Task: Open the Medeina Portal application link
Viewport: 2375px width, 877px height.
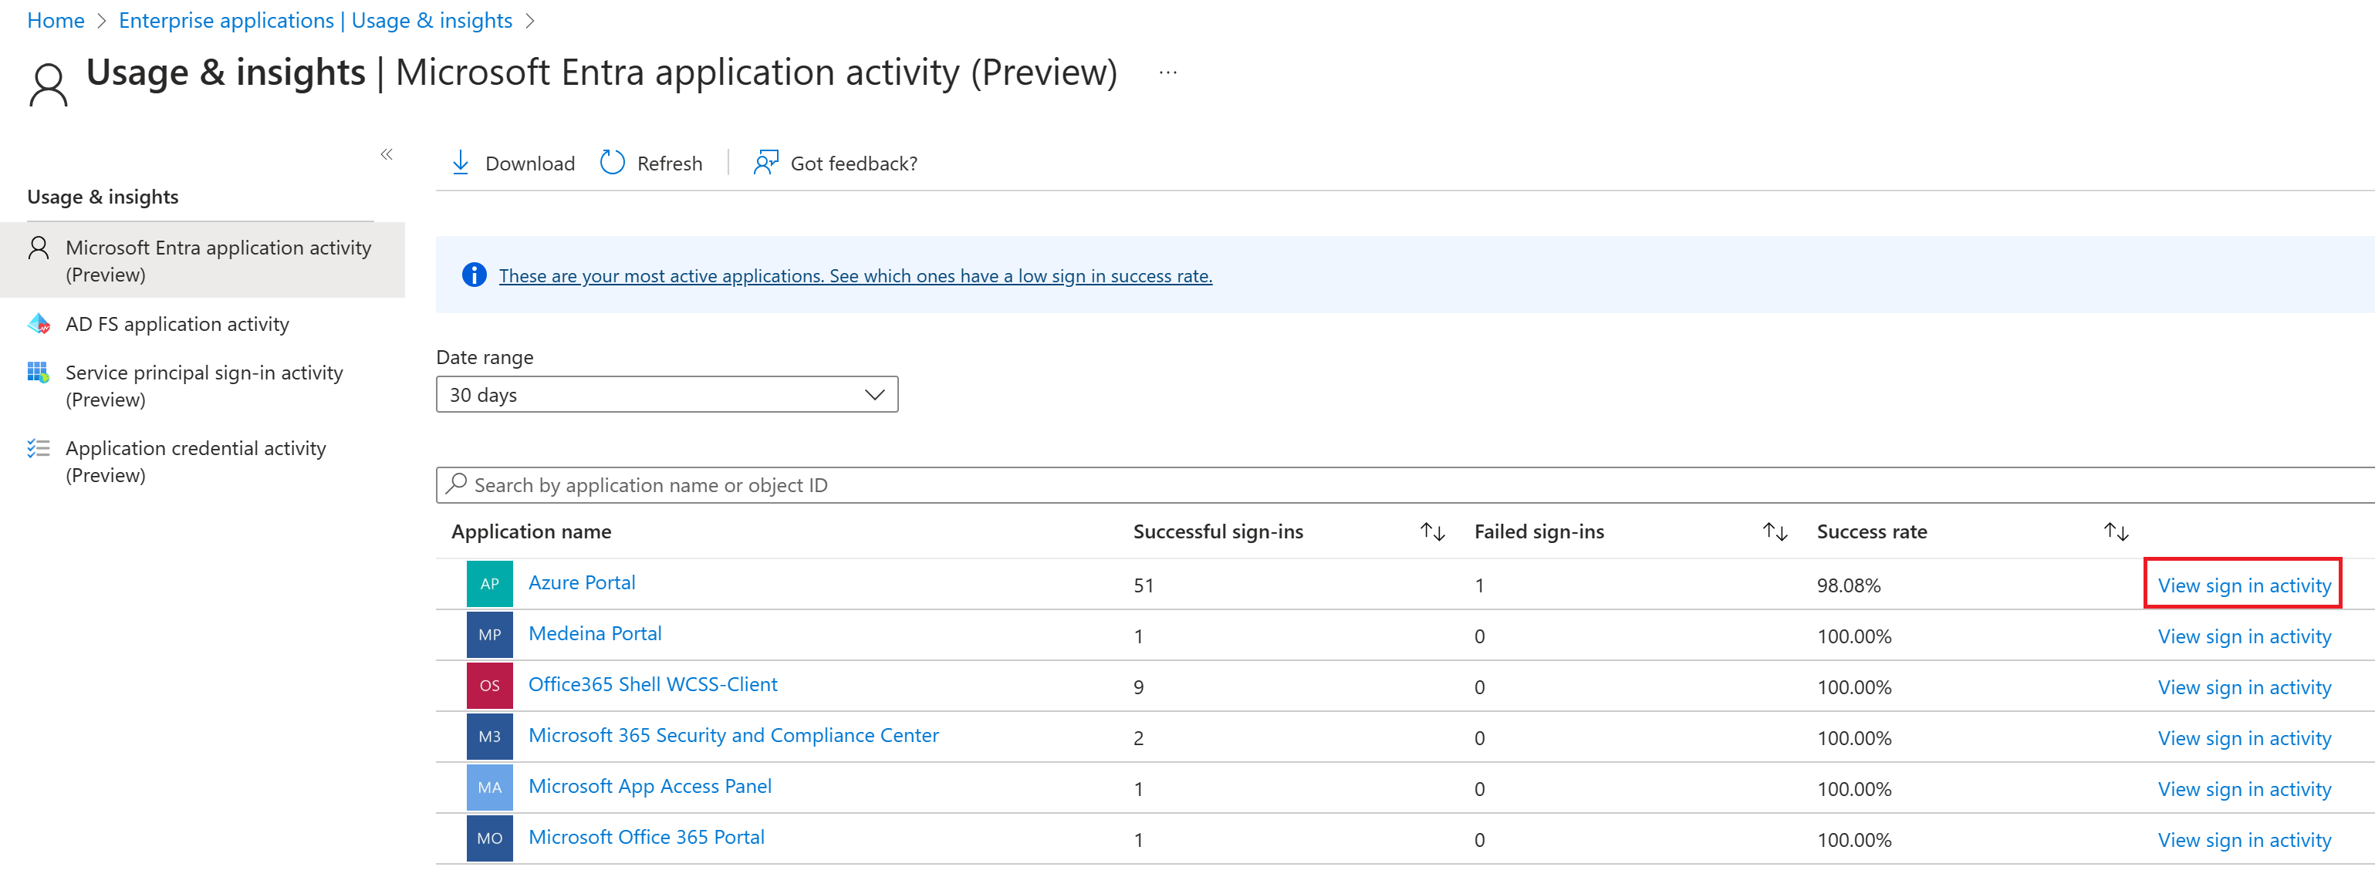Action: tap(595, 633)
